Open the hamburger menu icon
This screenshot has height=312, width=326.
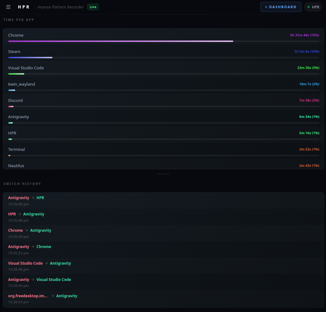[x=8, y=7]
